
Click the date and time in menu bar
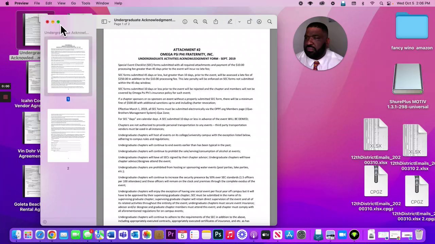pyautogui.click(x=413, y=3)
